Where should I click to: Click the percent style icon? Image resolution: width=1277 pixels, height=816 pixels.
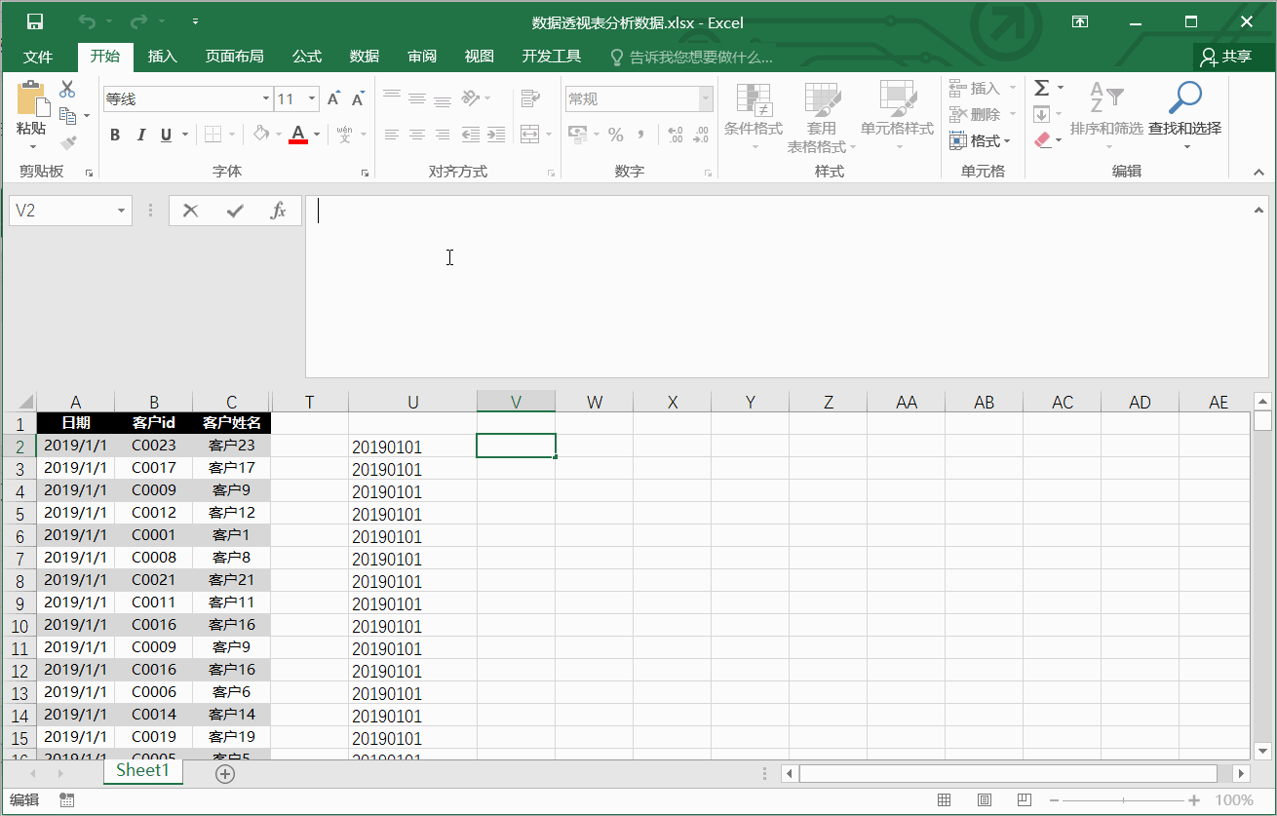pyautogui.click(x=616, y=135)
